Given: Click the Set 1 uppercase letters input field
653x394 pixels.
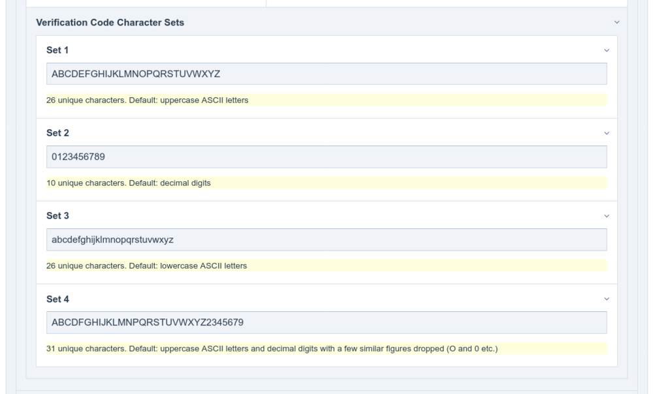Looking at the screenshot, I should pyautogui.click(x=326, y=74).
